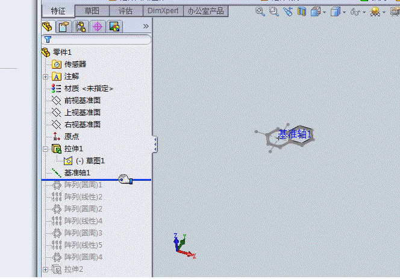Click view orientation cube icon

(x=316, y=11)
